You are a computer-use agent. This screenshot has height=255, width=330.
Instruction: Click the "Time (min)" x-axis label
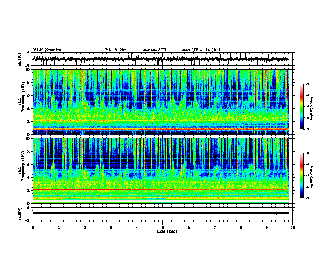(x=167, y=231)
